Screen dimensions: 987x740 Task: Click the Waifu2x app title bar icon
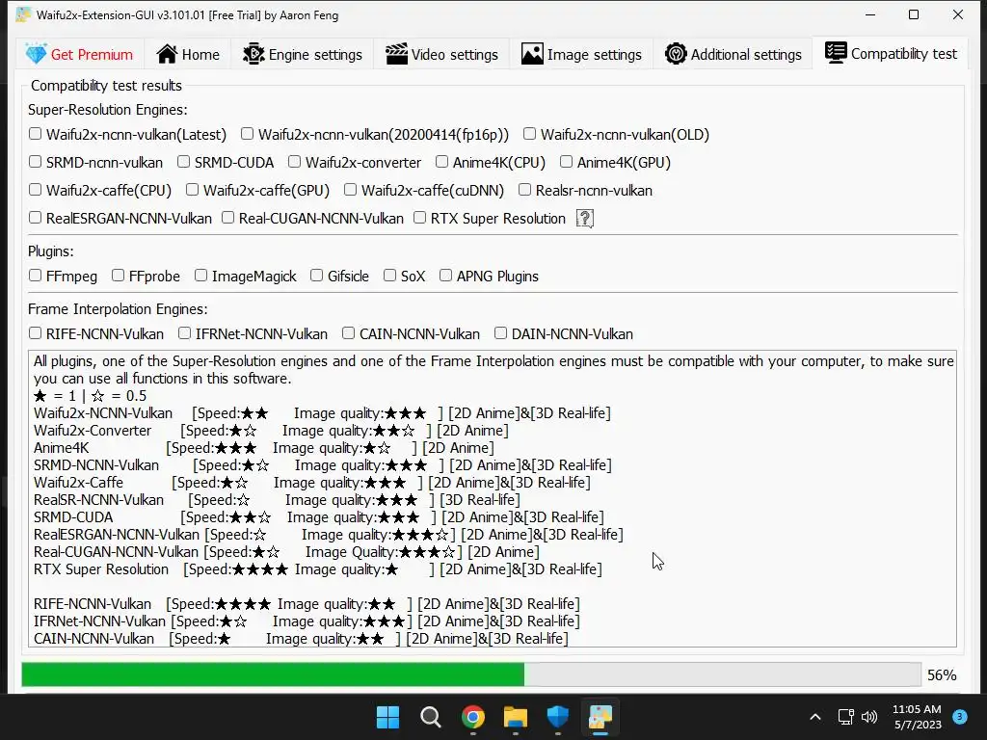click(23, 14)
